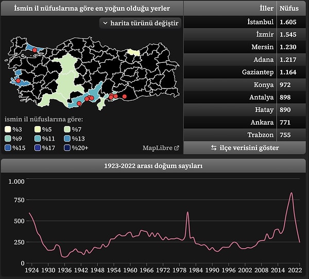
Task: Click the 'ismin il nüfuslarına göre:' legend label
Action: (44, 119)
